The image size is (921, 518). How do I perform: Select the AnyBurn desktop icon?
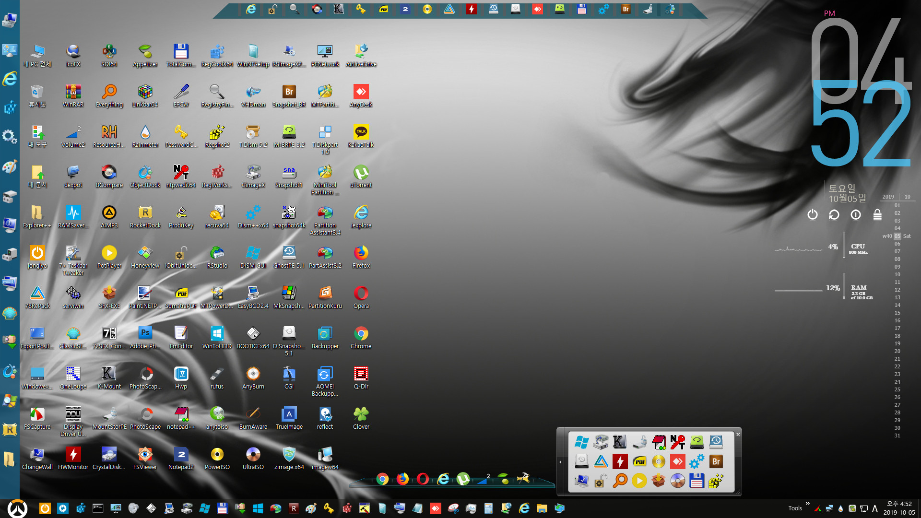pyautogui.click(x=253, y=377)
